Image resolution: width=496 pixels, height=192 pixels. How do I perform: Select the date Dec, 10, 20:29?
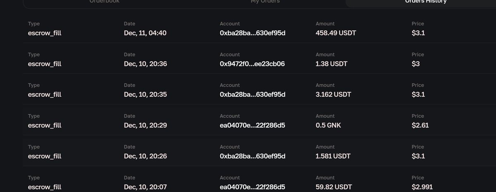(x=145, y=125)
